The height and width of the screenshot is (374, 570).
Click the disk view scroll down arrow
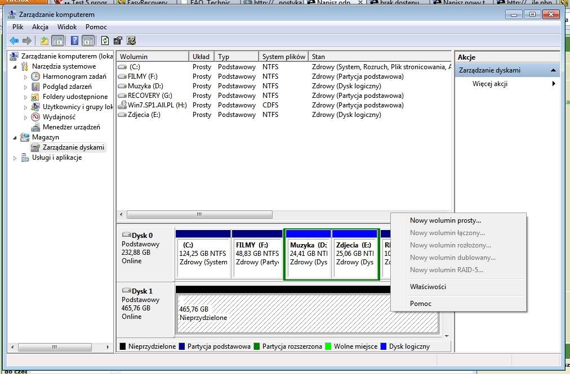point(447,336)
